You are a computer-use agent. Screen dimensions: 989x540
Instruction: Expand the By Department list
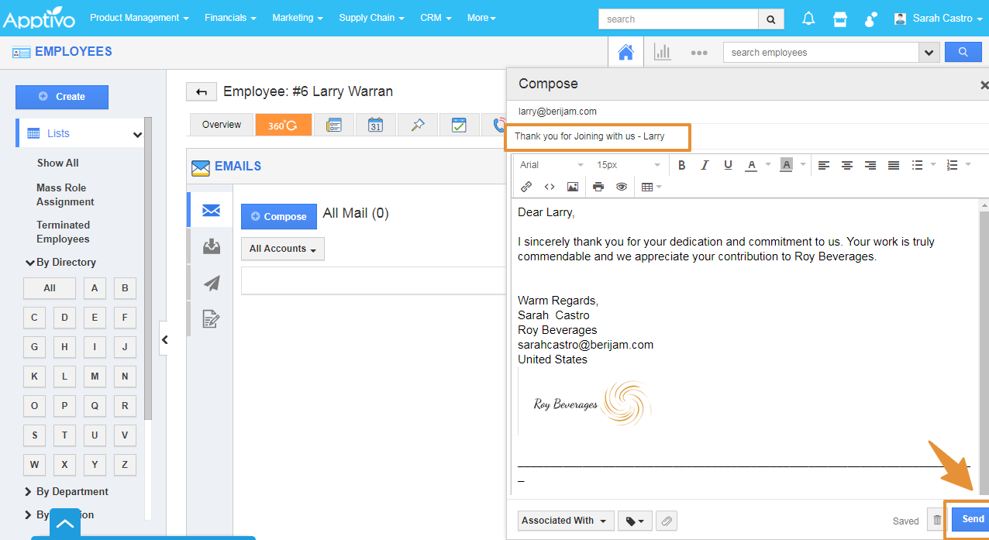pos(71,491)
